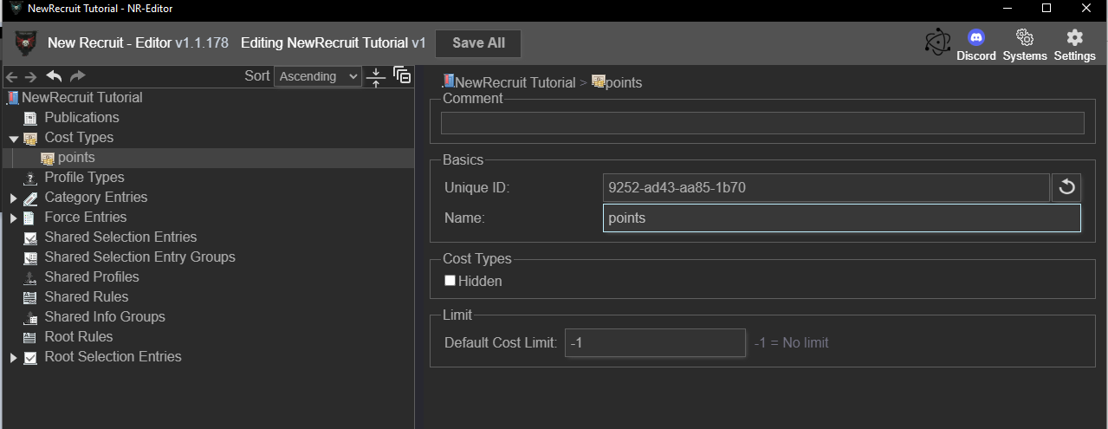Maximize the NR-Editor window
1108x429 pixels.
coord(1046,8)
